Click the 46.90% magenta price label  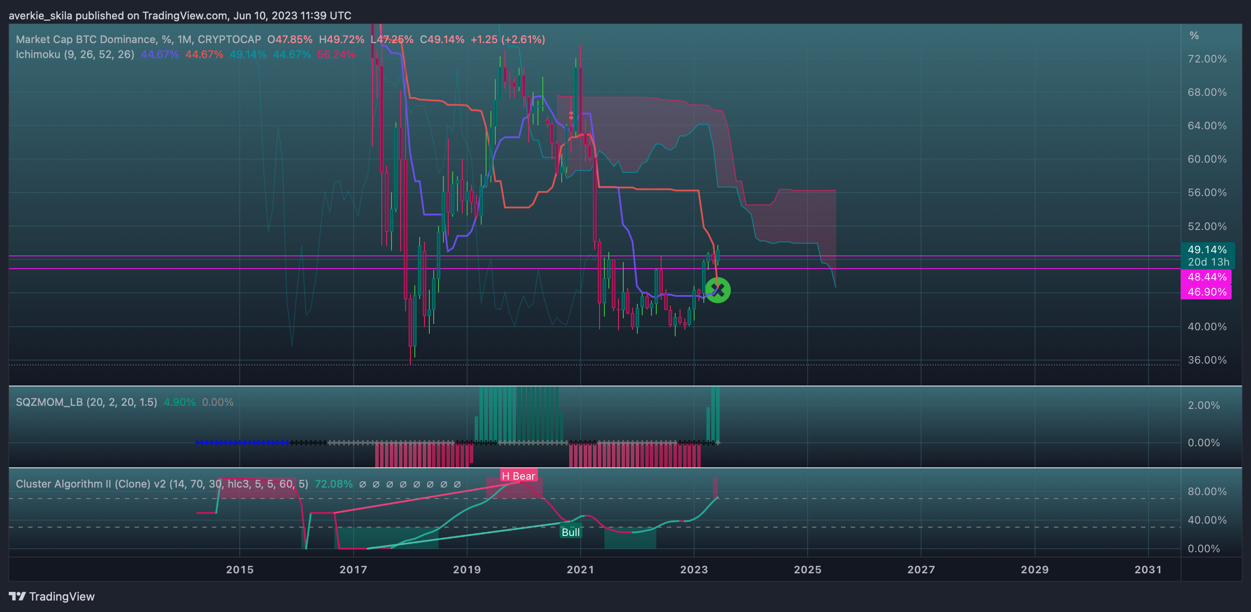(1207, 292)
